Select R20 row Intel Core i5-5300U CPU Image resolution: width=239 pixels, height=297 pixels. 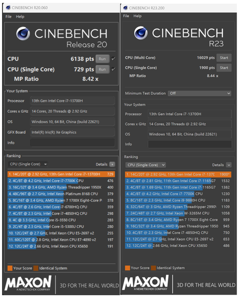[x=61, y=227]
